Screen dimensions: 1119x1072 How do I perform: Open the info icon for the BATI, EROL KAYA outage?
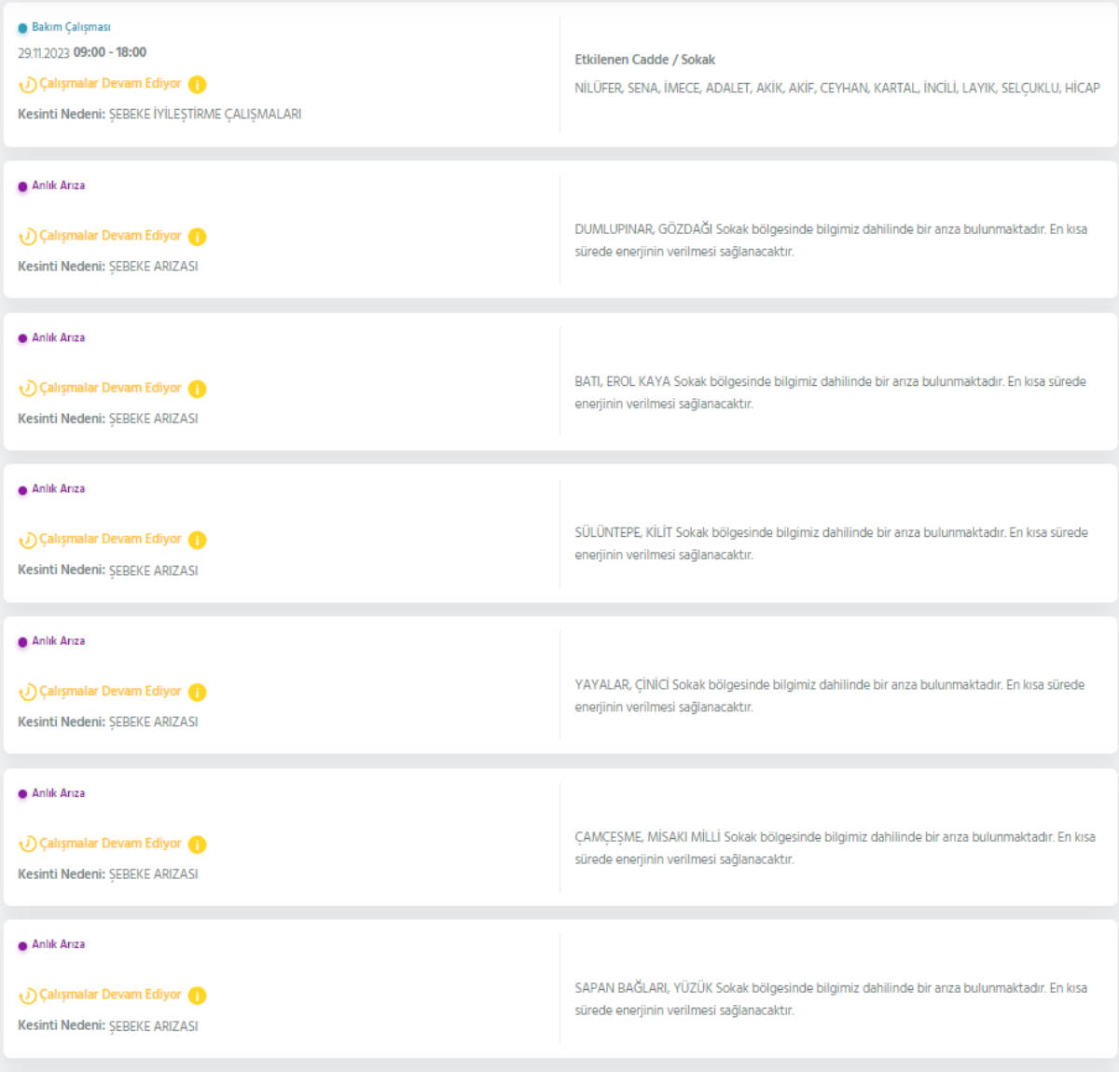point(197,389)
